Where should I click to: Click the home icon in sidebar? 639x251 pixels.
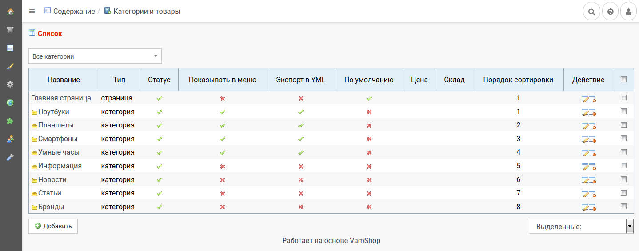click(10, 12)
